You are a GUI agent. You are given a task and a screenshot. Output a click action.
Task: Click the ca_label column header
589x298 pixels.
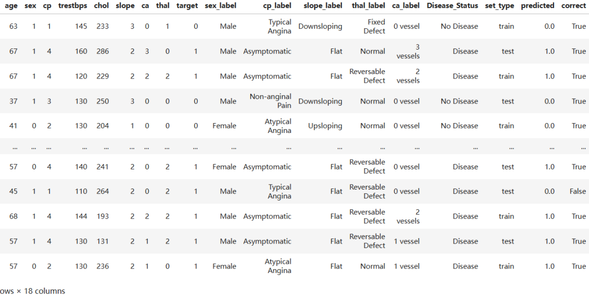click(x=406, y=6)
